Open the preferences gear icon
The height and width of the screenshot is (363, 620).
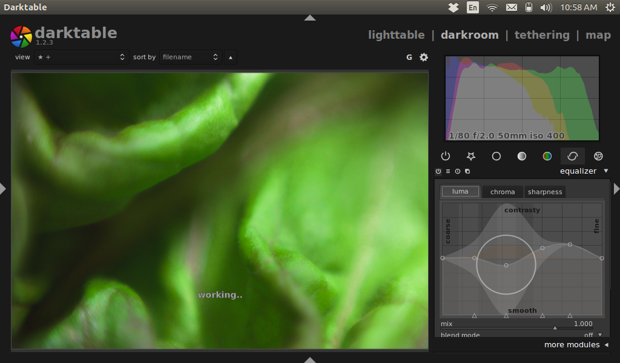coord(424,57)
